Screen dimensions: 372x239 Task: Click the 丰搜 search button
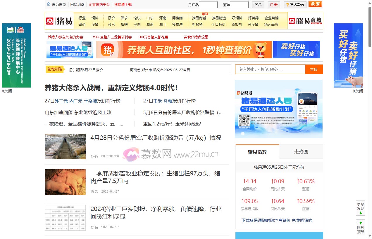[x=314, y=69]
